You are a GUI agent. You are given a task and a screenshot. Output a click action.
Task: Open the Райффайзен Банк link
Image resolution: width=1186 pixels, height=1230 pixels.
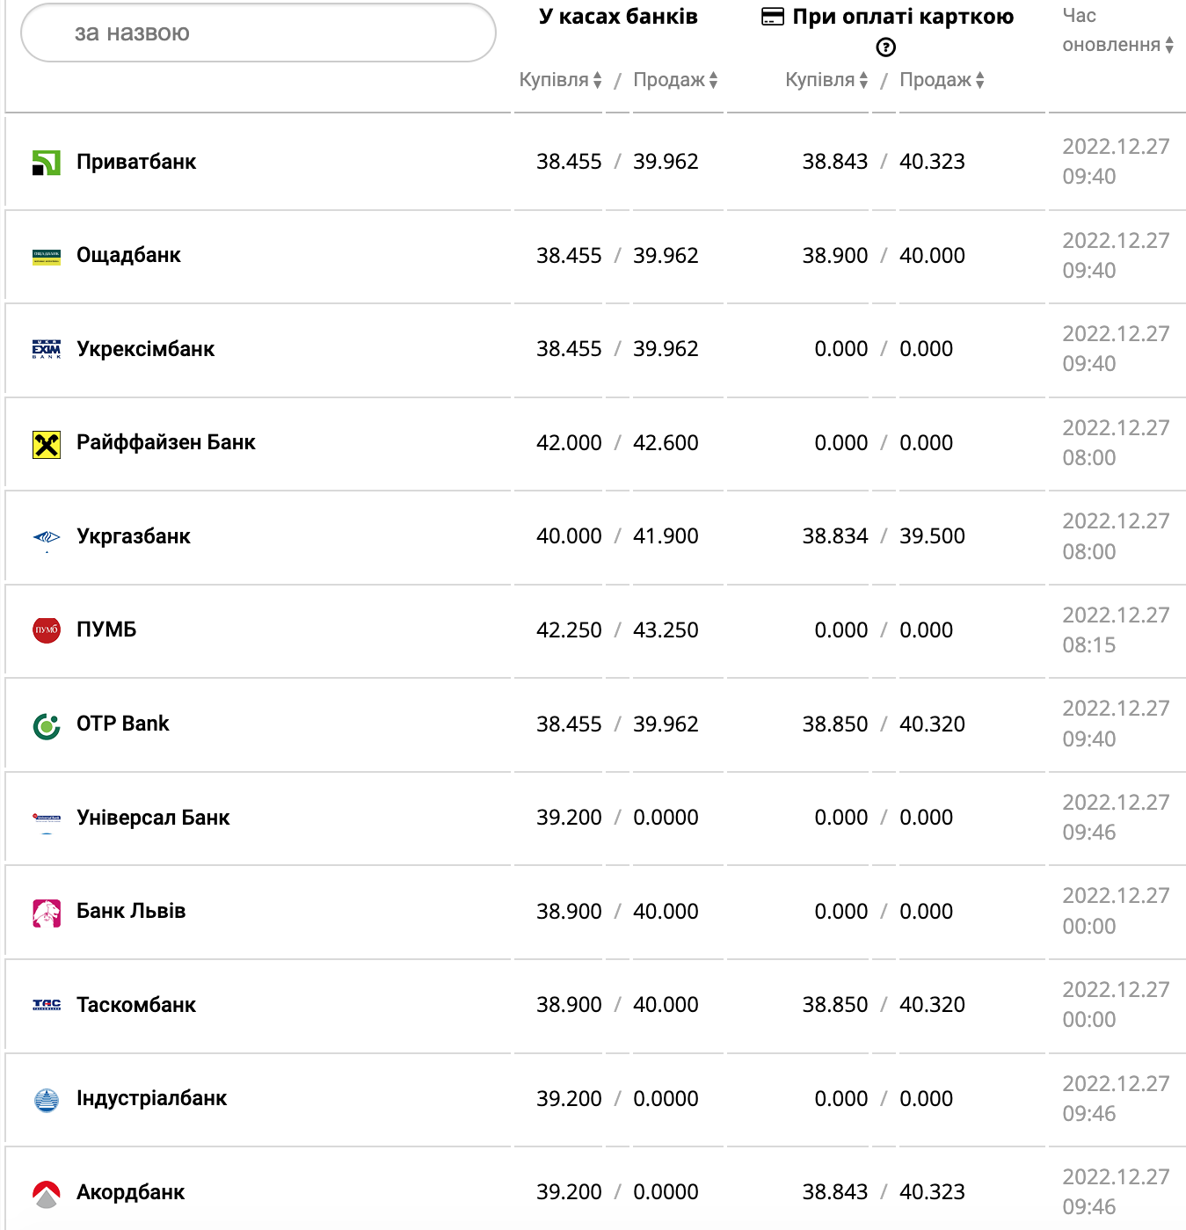point(165,442)
